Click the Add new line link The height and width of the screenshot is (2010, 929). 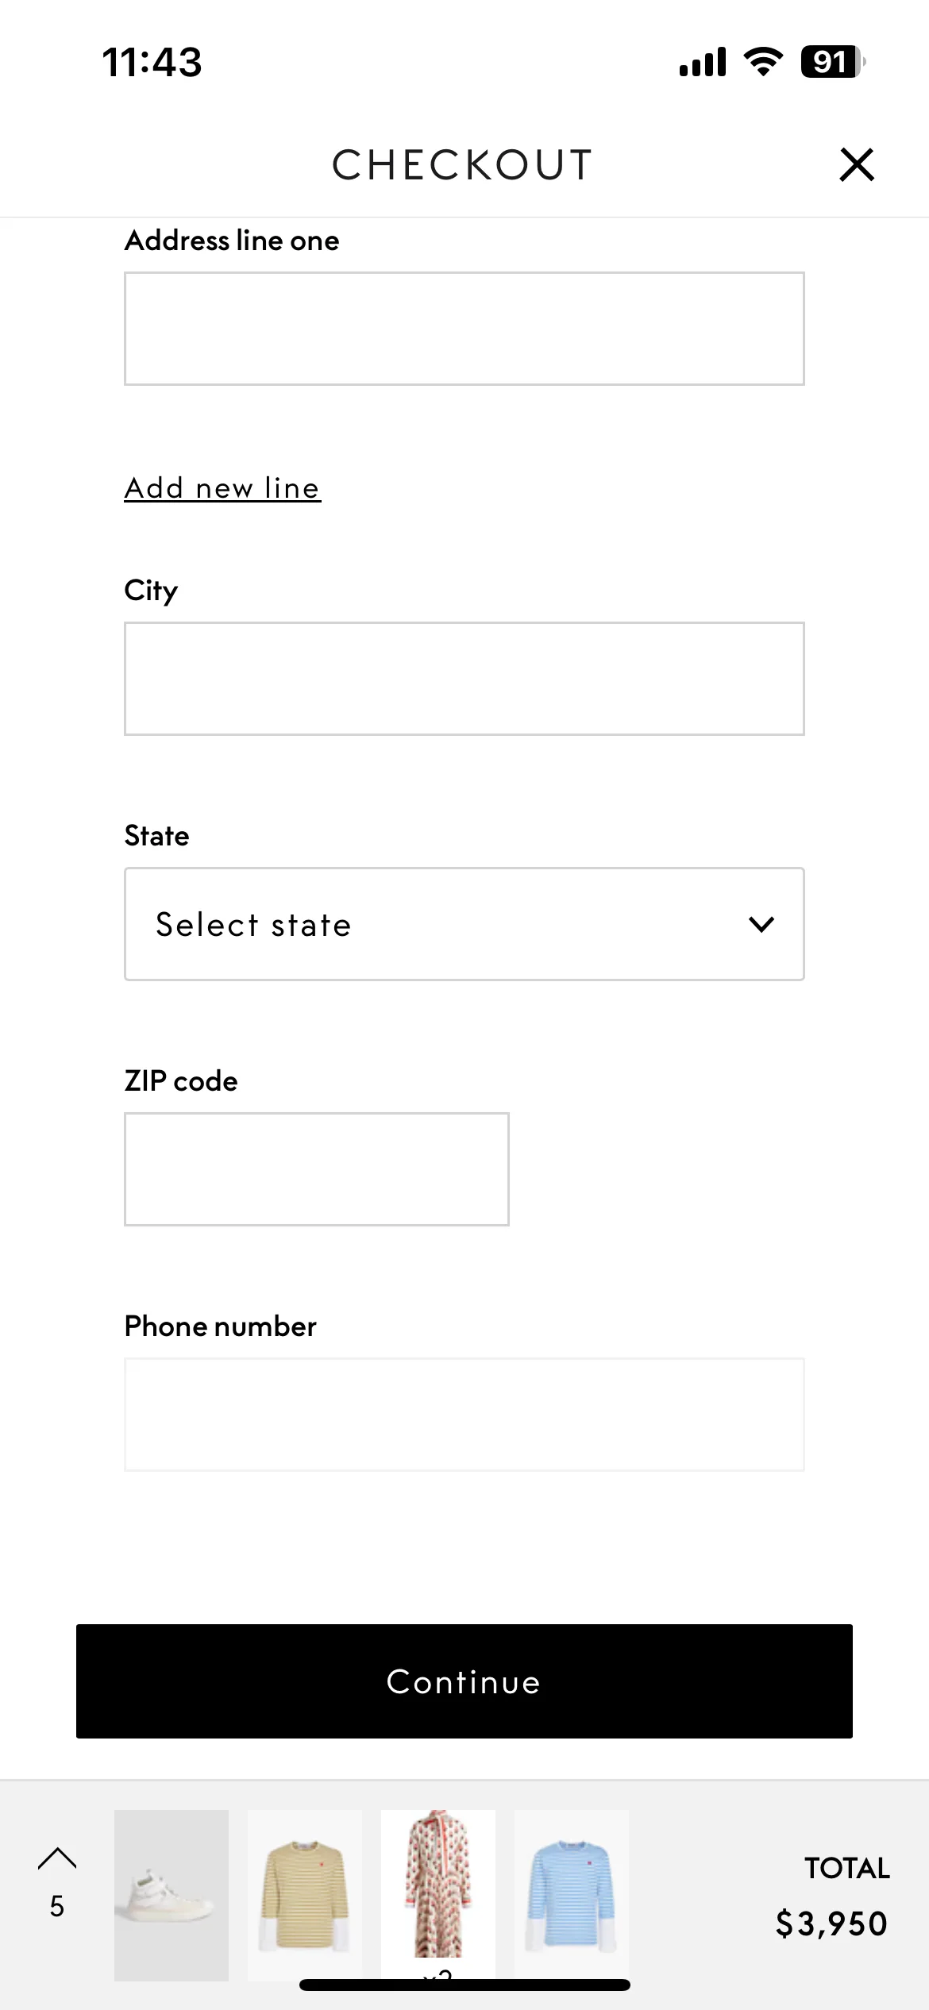[222, 488]
